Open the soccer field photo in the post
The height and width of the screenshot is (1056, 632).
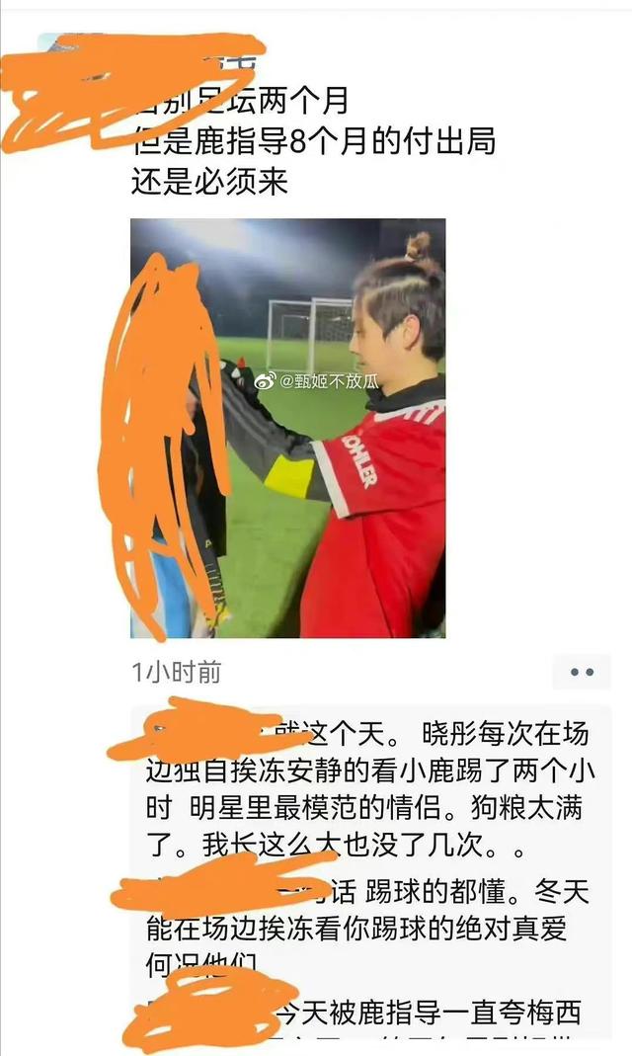288,428
